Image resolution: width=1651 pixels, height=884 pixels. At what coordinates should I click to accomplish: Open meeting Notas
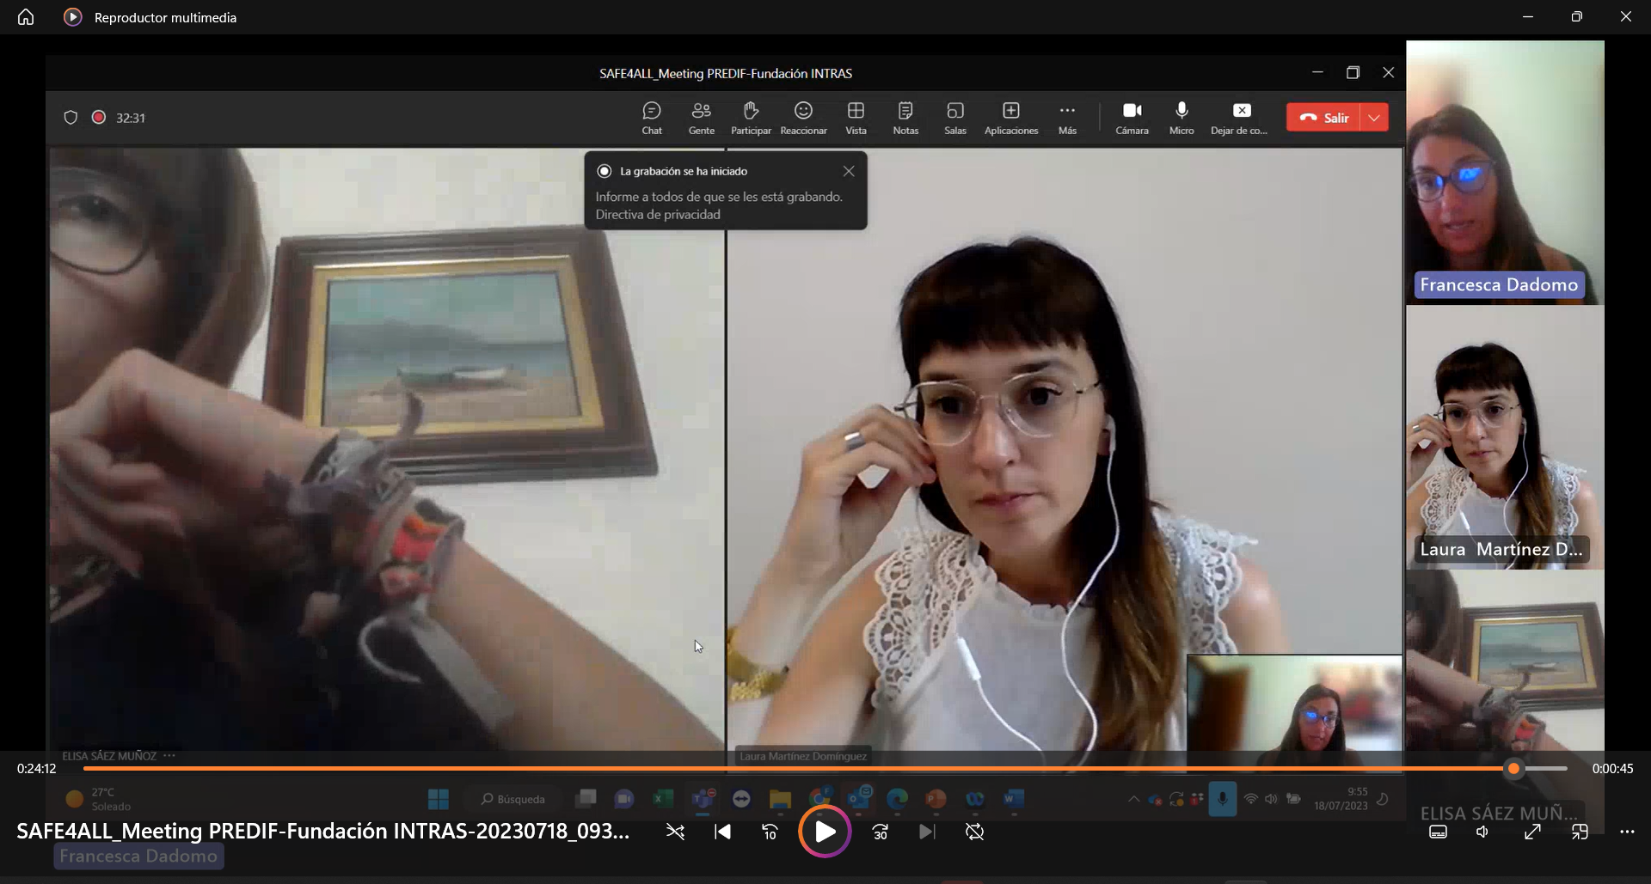click(x=905, y=119)
